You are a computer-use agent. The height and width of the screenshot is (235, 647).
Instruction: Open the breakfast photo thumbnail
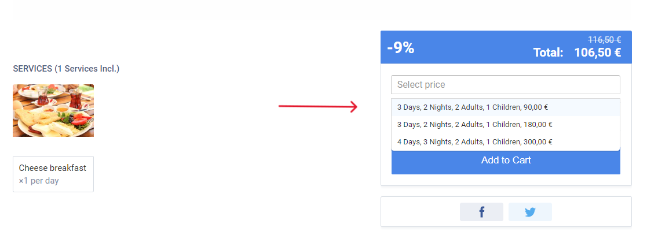(x=53, y=111)
